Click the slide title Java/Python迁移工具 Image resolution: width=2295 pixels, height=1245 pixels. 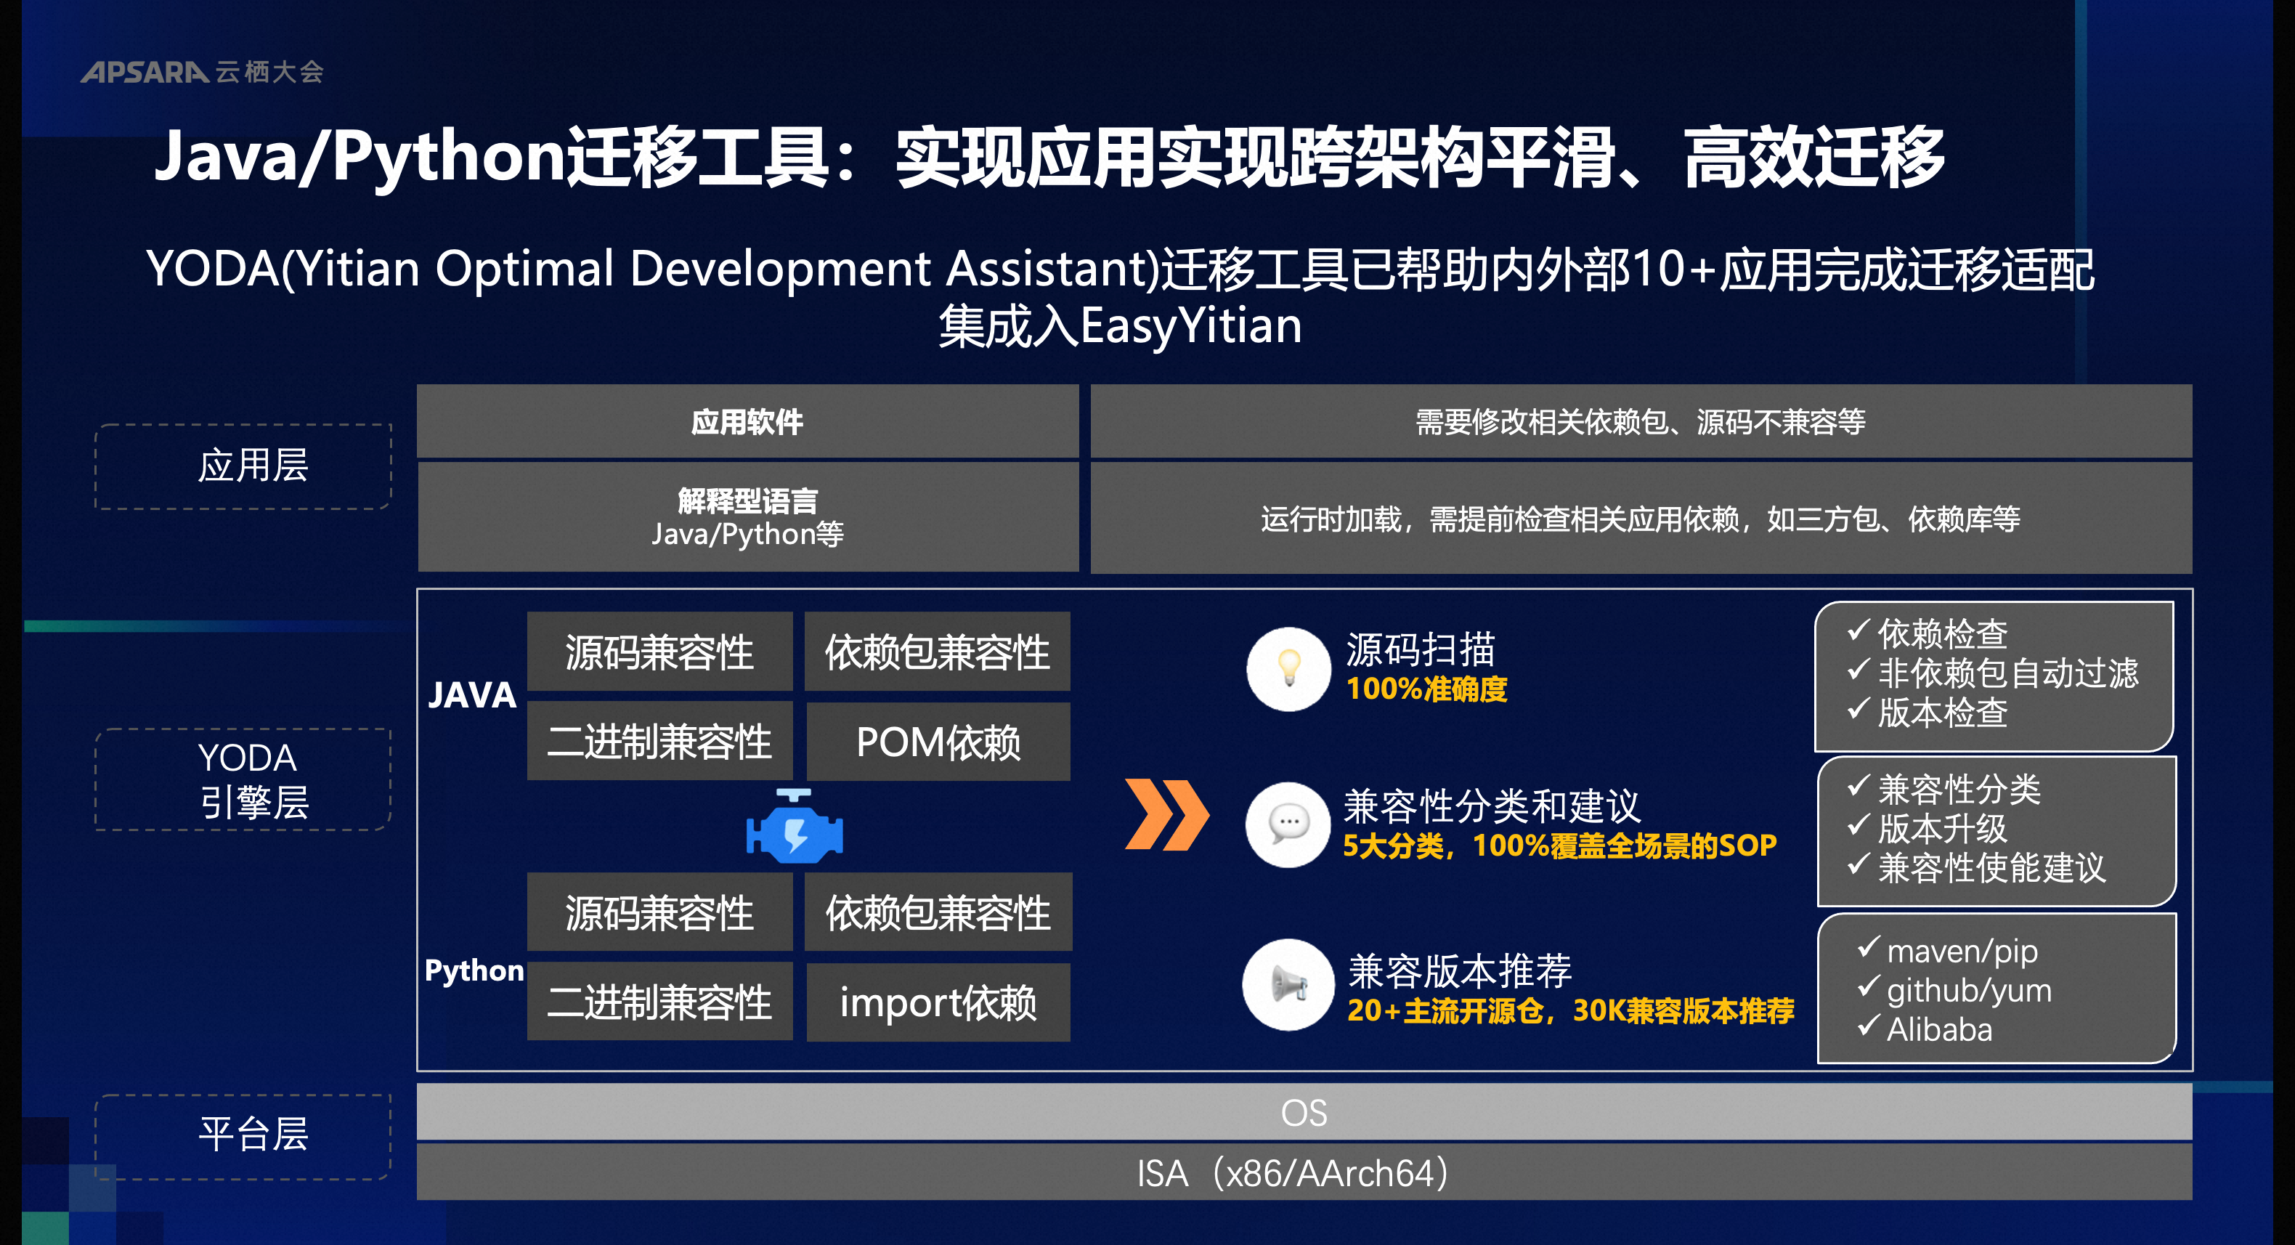click(x=1049, y=157)
